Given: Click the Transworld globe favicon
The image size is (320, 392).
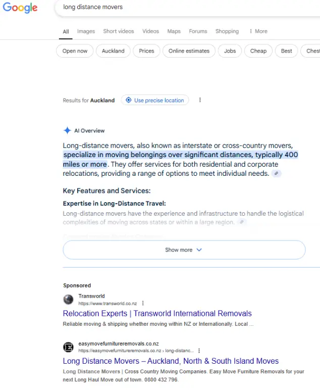Looking at the screenshot, I should click(x=68, y=299).
